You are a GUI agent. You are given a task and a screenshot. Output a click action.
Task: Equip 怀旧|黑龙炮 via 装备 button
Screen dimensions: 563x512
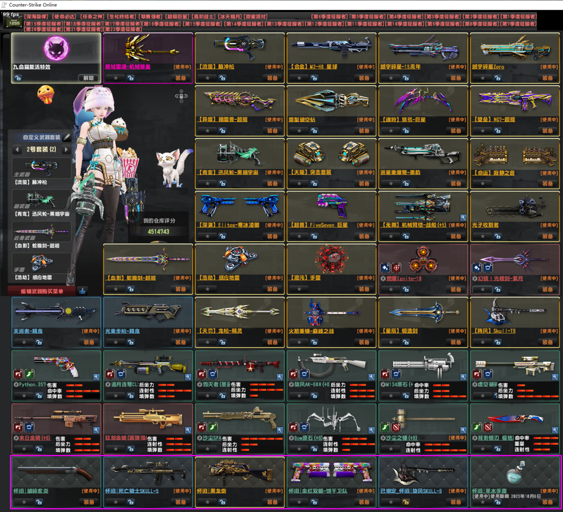point(272,502)
